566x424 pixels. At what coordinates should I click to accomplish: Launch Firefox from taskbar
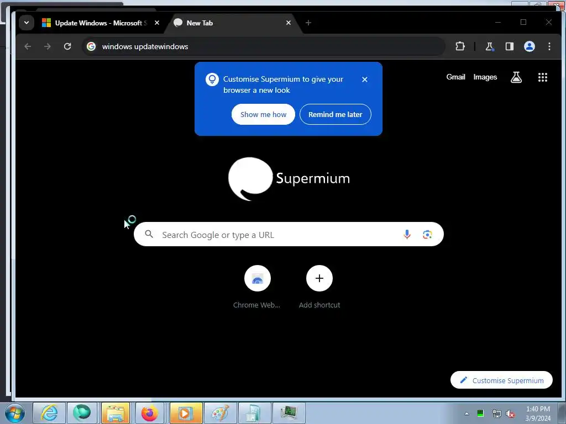pos(149,413)
